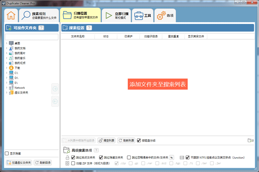The width and height of the screenshot is (259, 172).
Task: Toggle 不跟踪 NTFS 挂载点 checkbox
Action: tap(187, 157)
